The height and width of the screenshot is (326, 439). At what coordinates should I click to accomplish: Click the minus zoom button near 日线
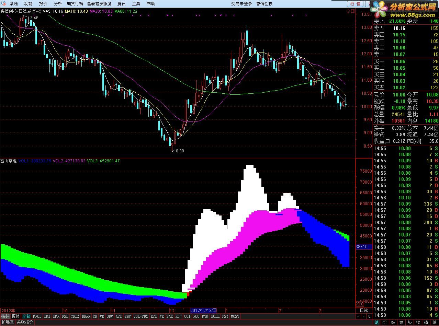[363, 316]
